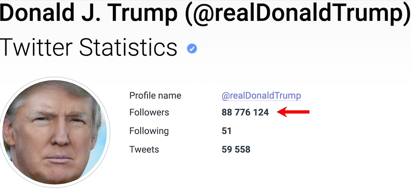
Task: Click the Followers label
Action: coord(149,112)
